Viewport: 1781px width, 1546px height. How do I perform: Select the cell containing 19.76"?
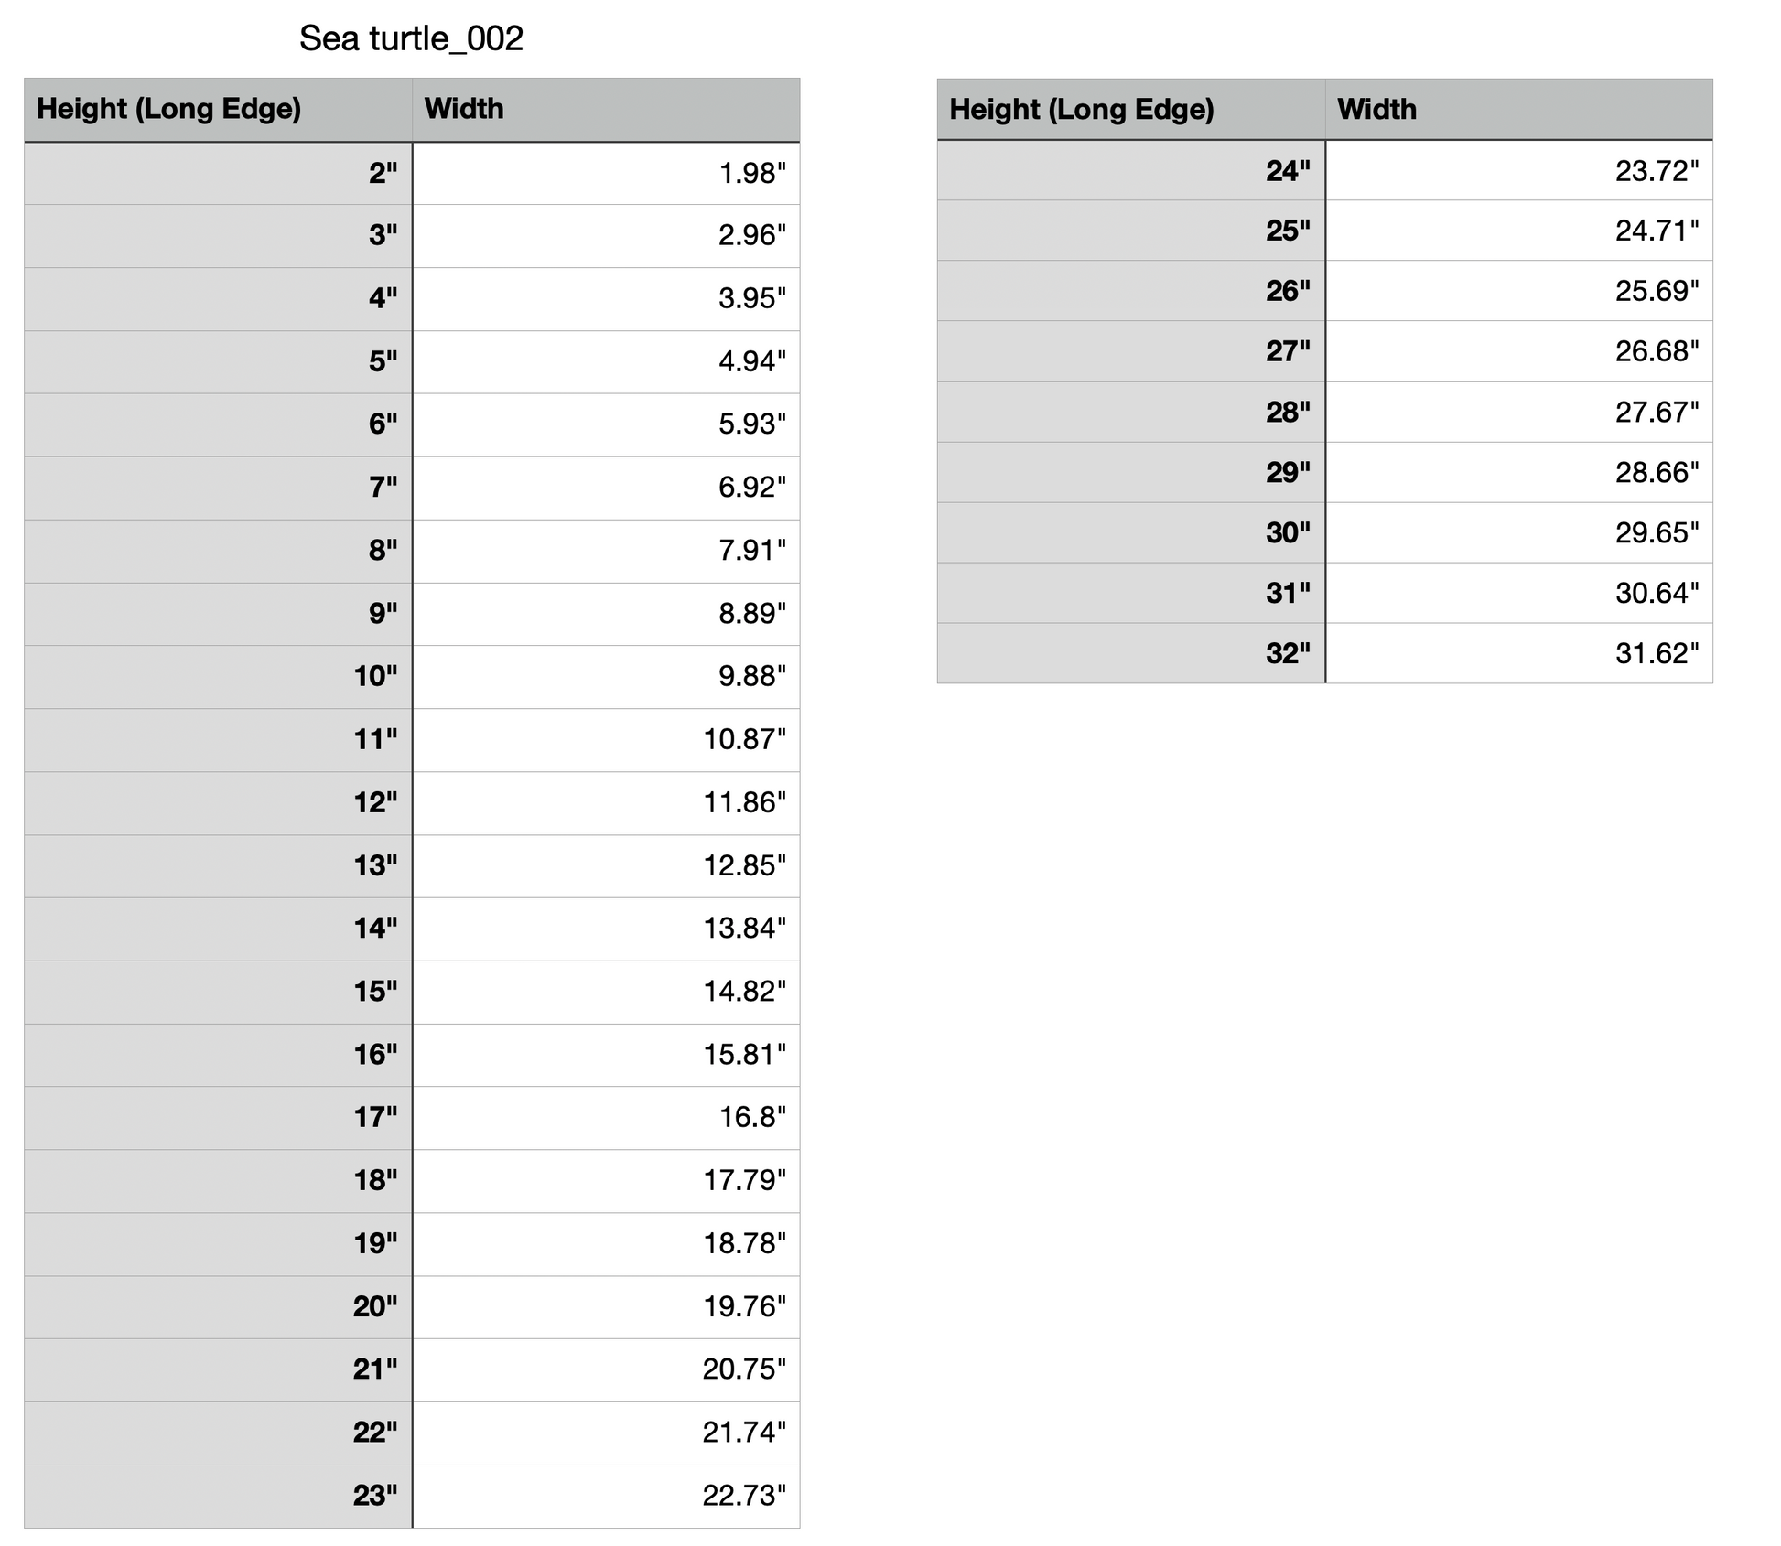[x=606, y=1306]
